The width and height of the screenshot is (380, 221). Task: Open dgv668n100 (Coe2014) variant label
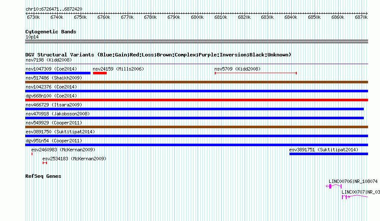(51, 96)
